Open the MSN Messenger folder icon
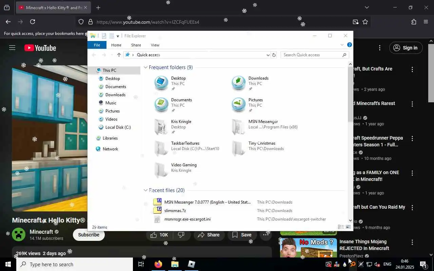Viewport: 434px width, 271px height. 239,127
